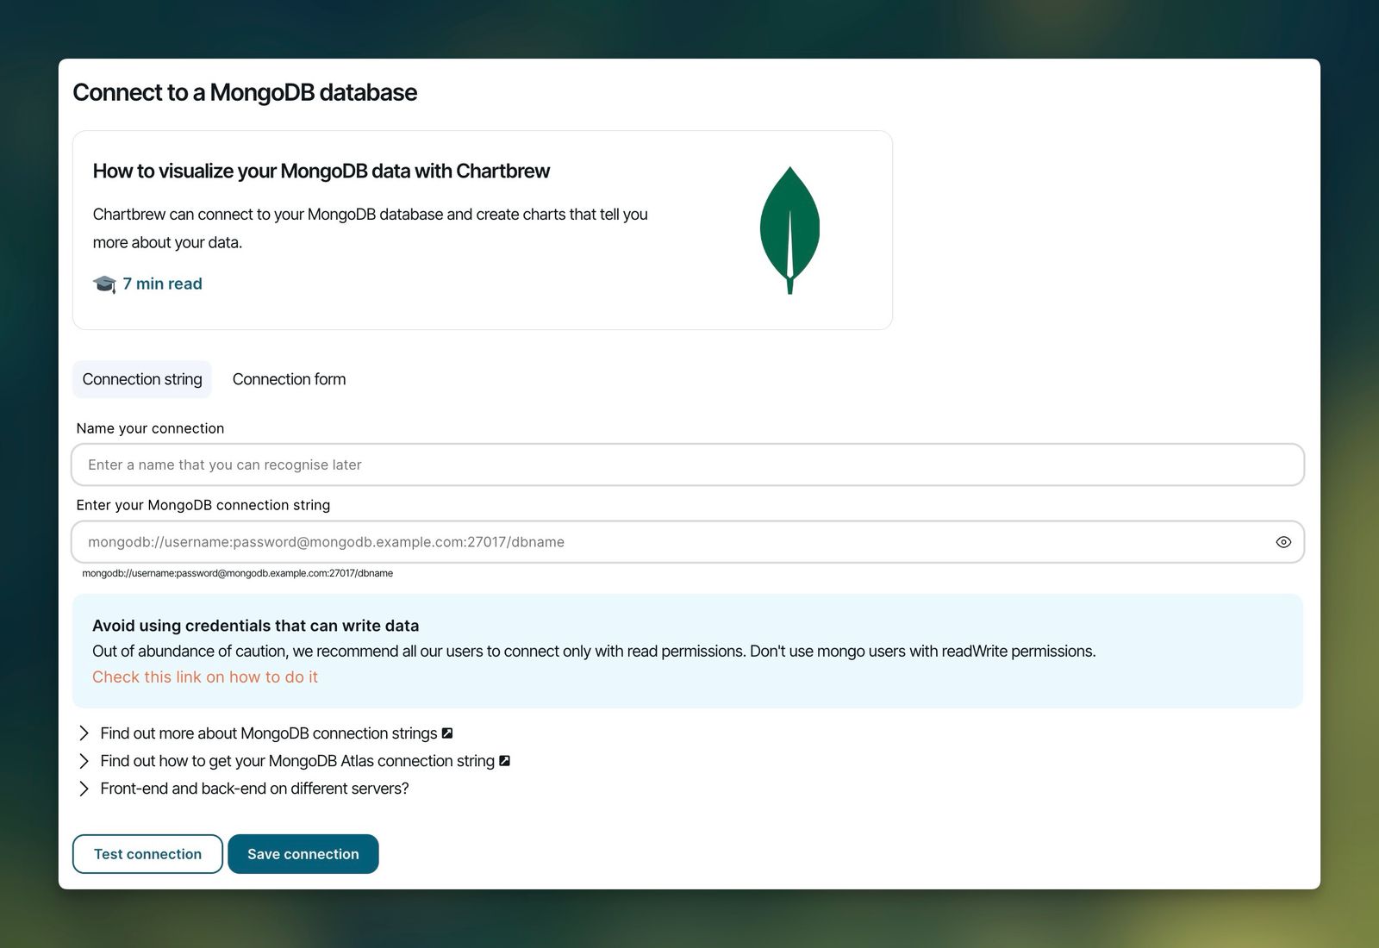This screenshot has height=948, width=1379.
Task: Toggle connection string visibility with the eye icon
Action: click(1283, 541)
